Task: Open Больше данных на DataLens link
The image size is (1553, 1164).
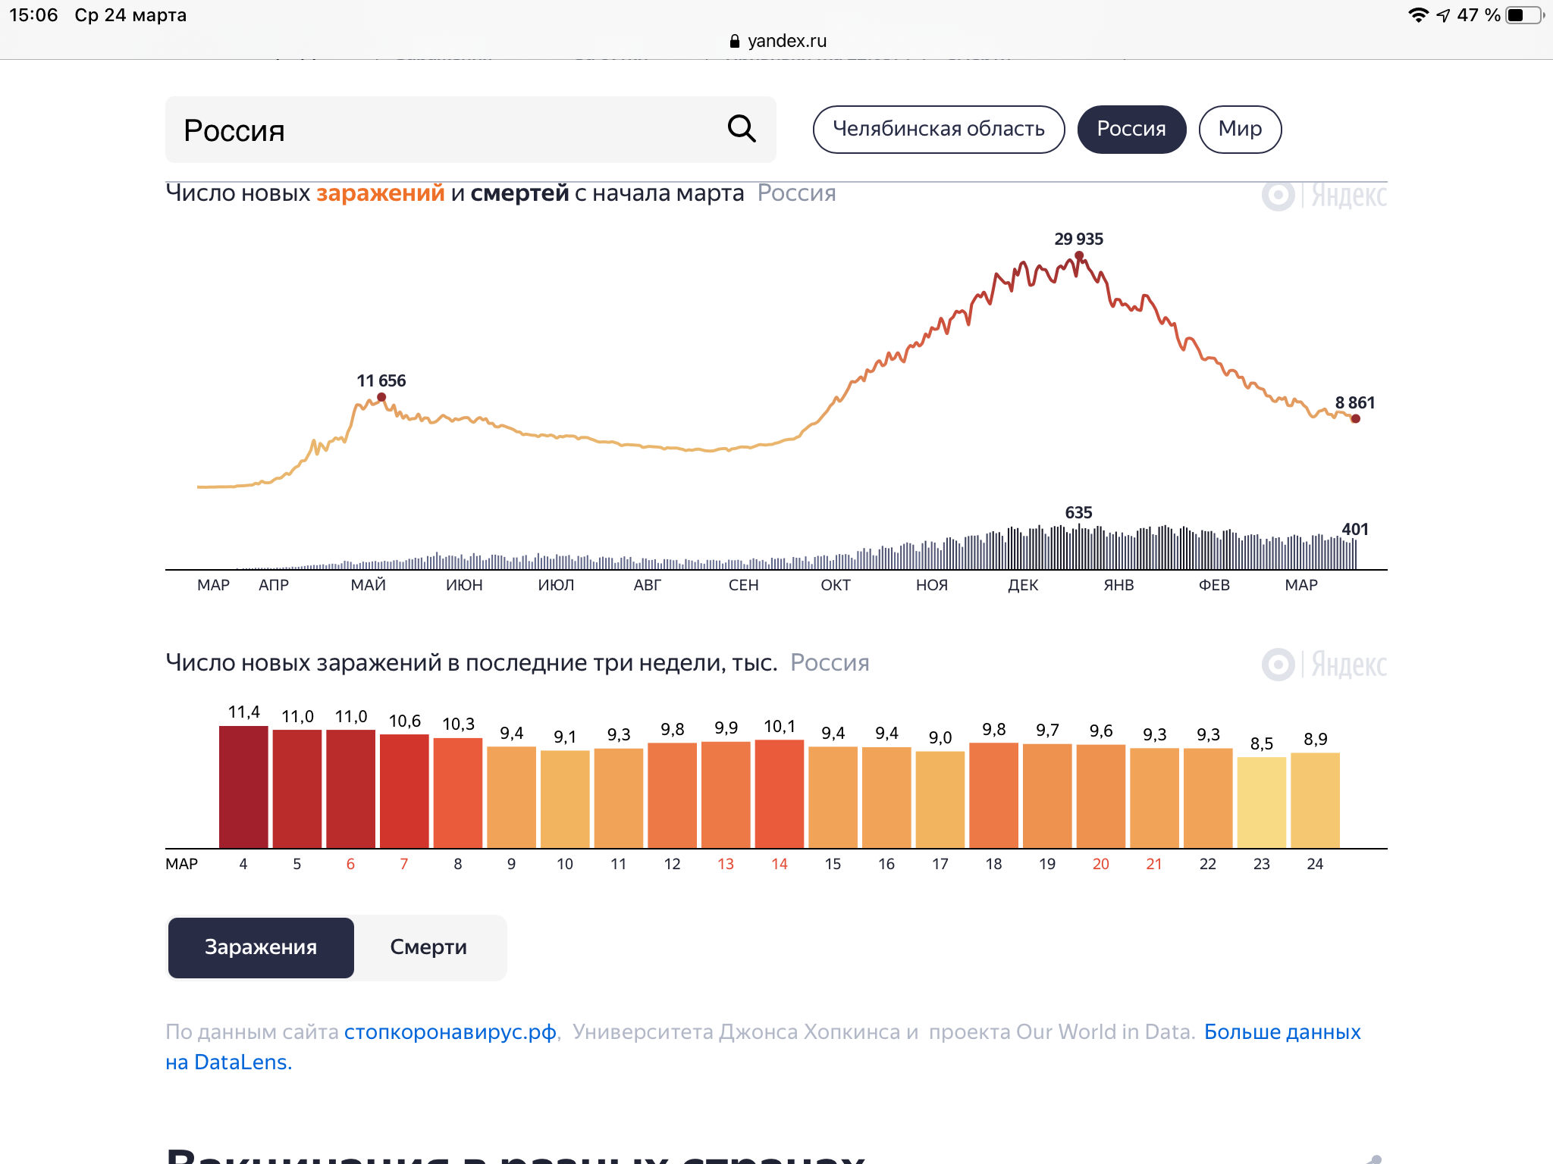Action: coord(763,1047)
